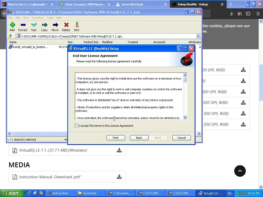Open the Tools menu in 7-Zip
The height and width of the screenshot is (197, 263).
click(x=50, y=18)
